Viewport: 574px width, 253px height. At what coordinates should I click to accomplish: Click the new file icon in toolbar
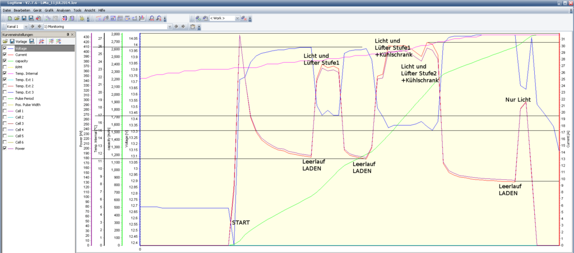point(10,18)
